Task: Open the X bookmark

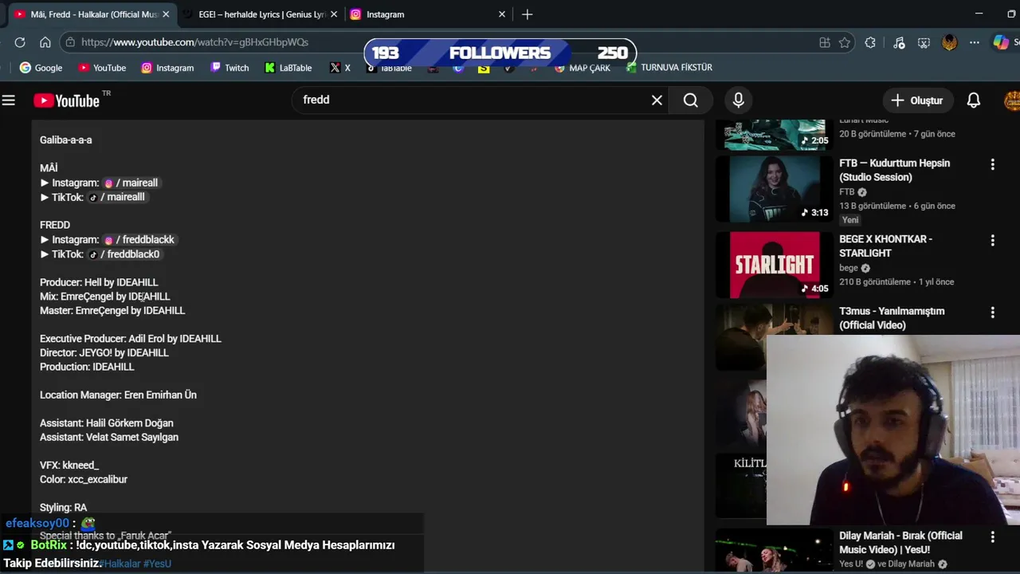Action: pyautogui.click(x=340, y=68)
